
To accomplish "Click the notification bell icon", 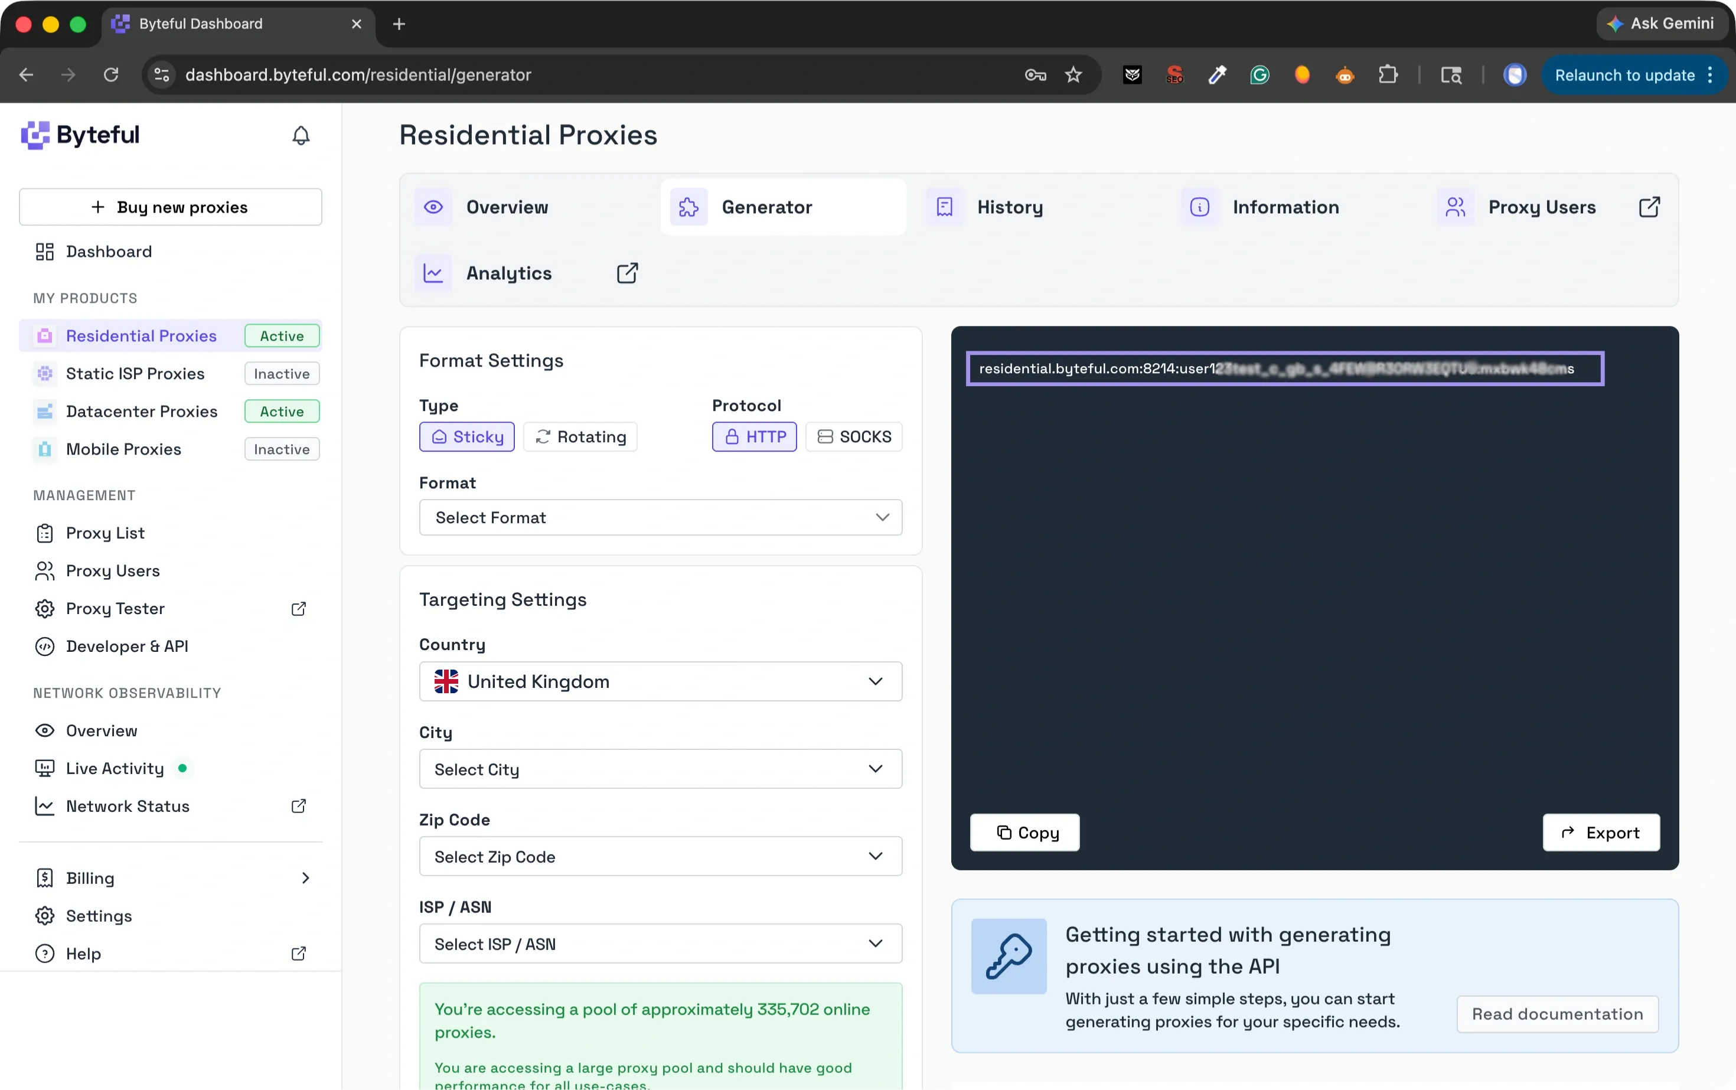I will 301,136.
